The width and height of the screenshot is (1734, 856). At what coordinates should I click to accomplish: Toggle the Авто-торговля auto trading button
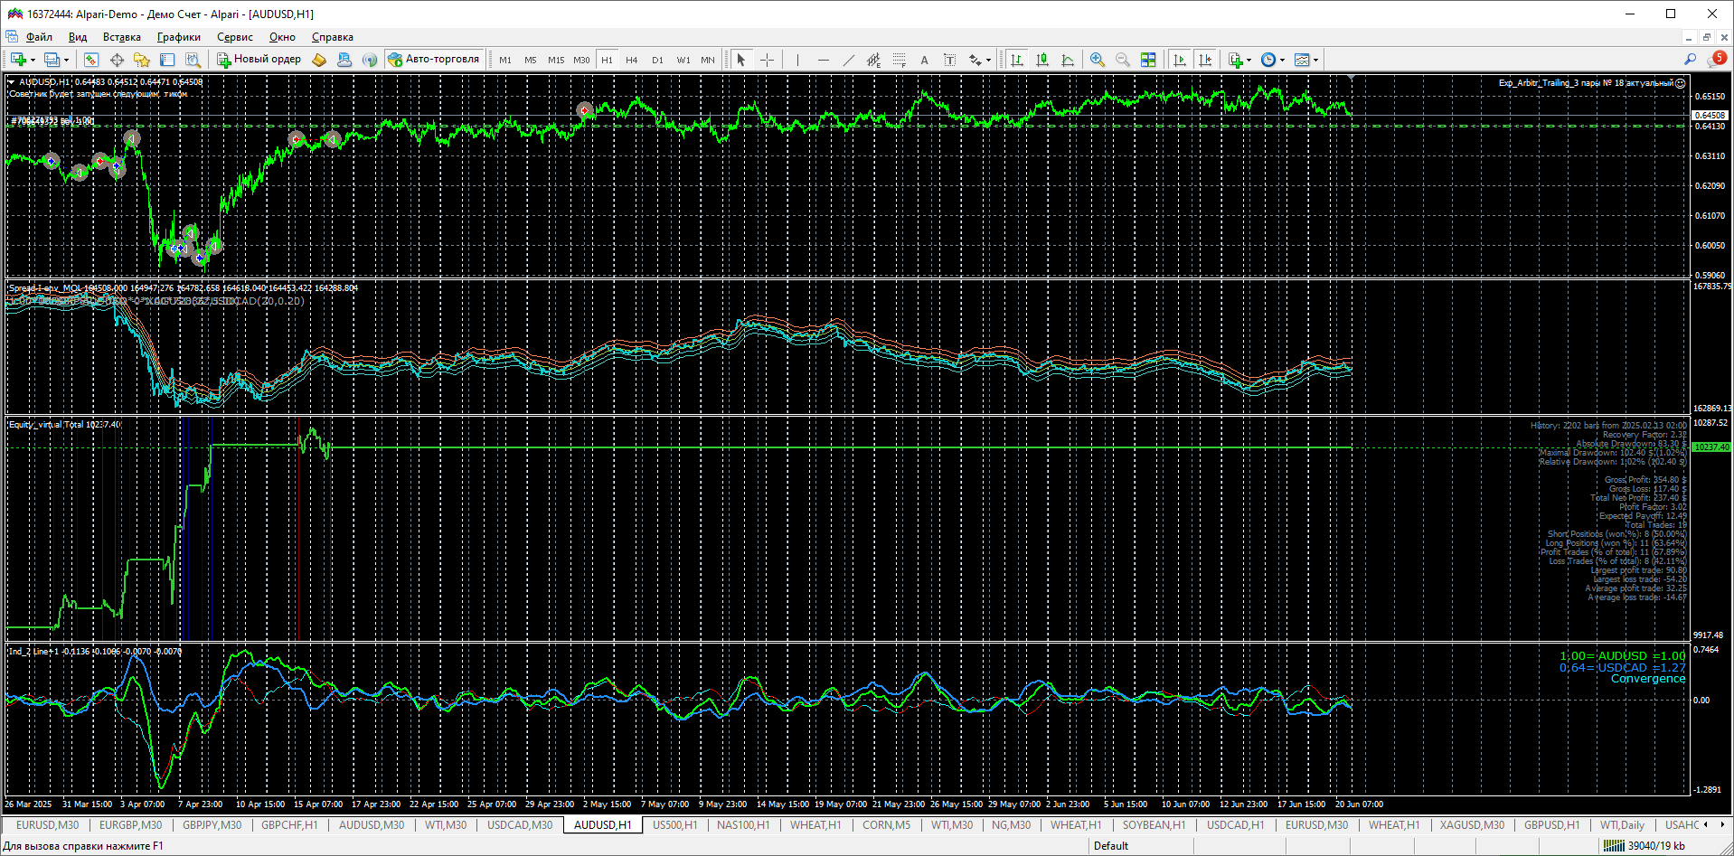(434, 60)
